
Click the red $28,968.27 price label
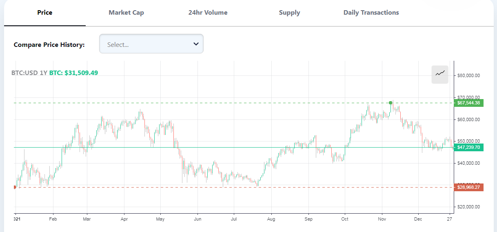tap(468, 187)
